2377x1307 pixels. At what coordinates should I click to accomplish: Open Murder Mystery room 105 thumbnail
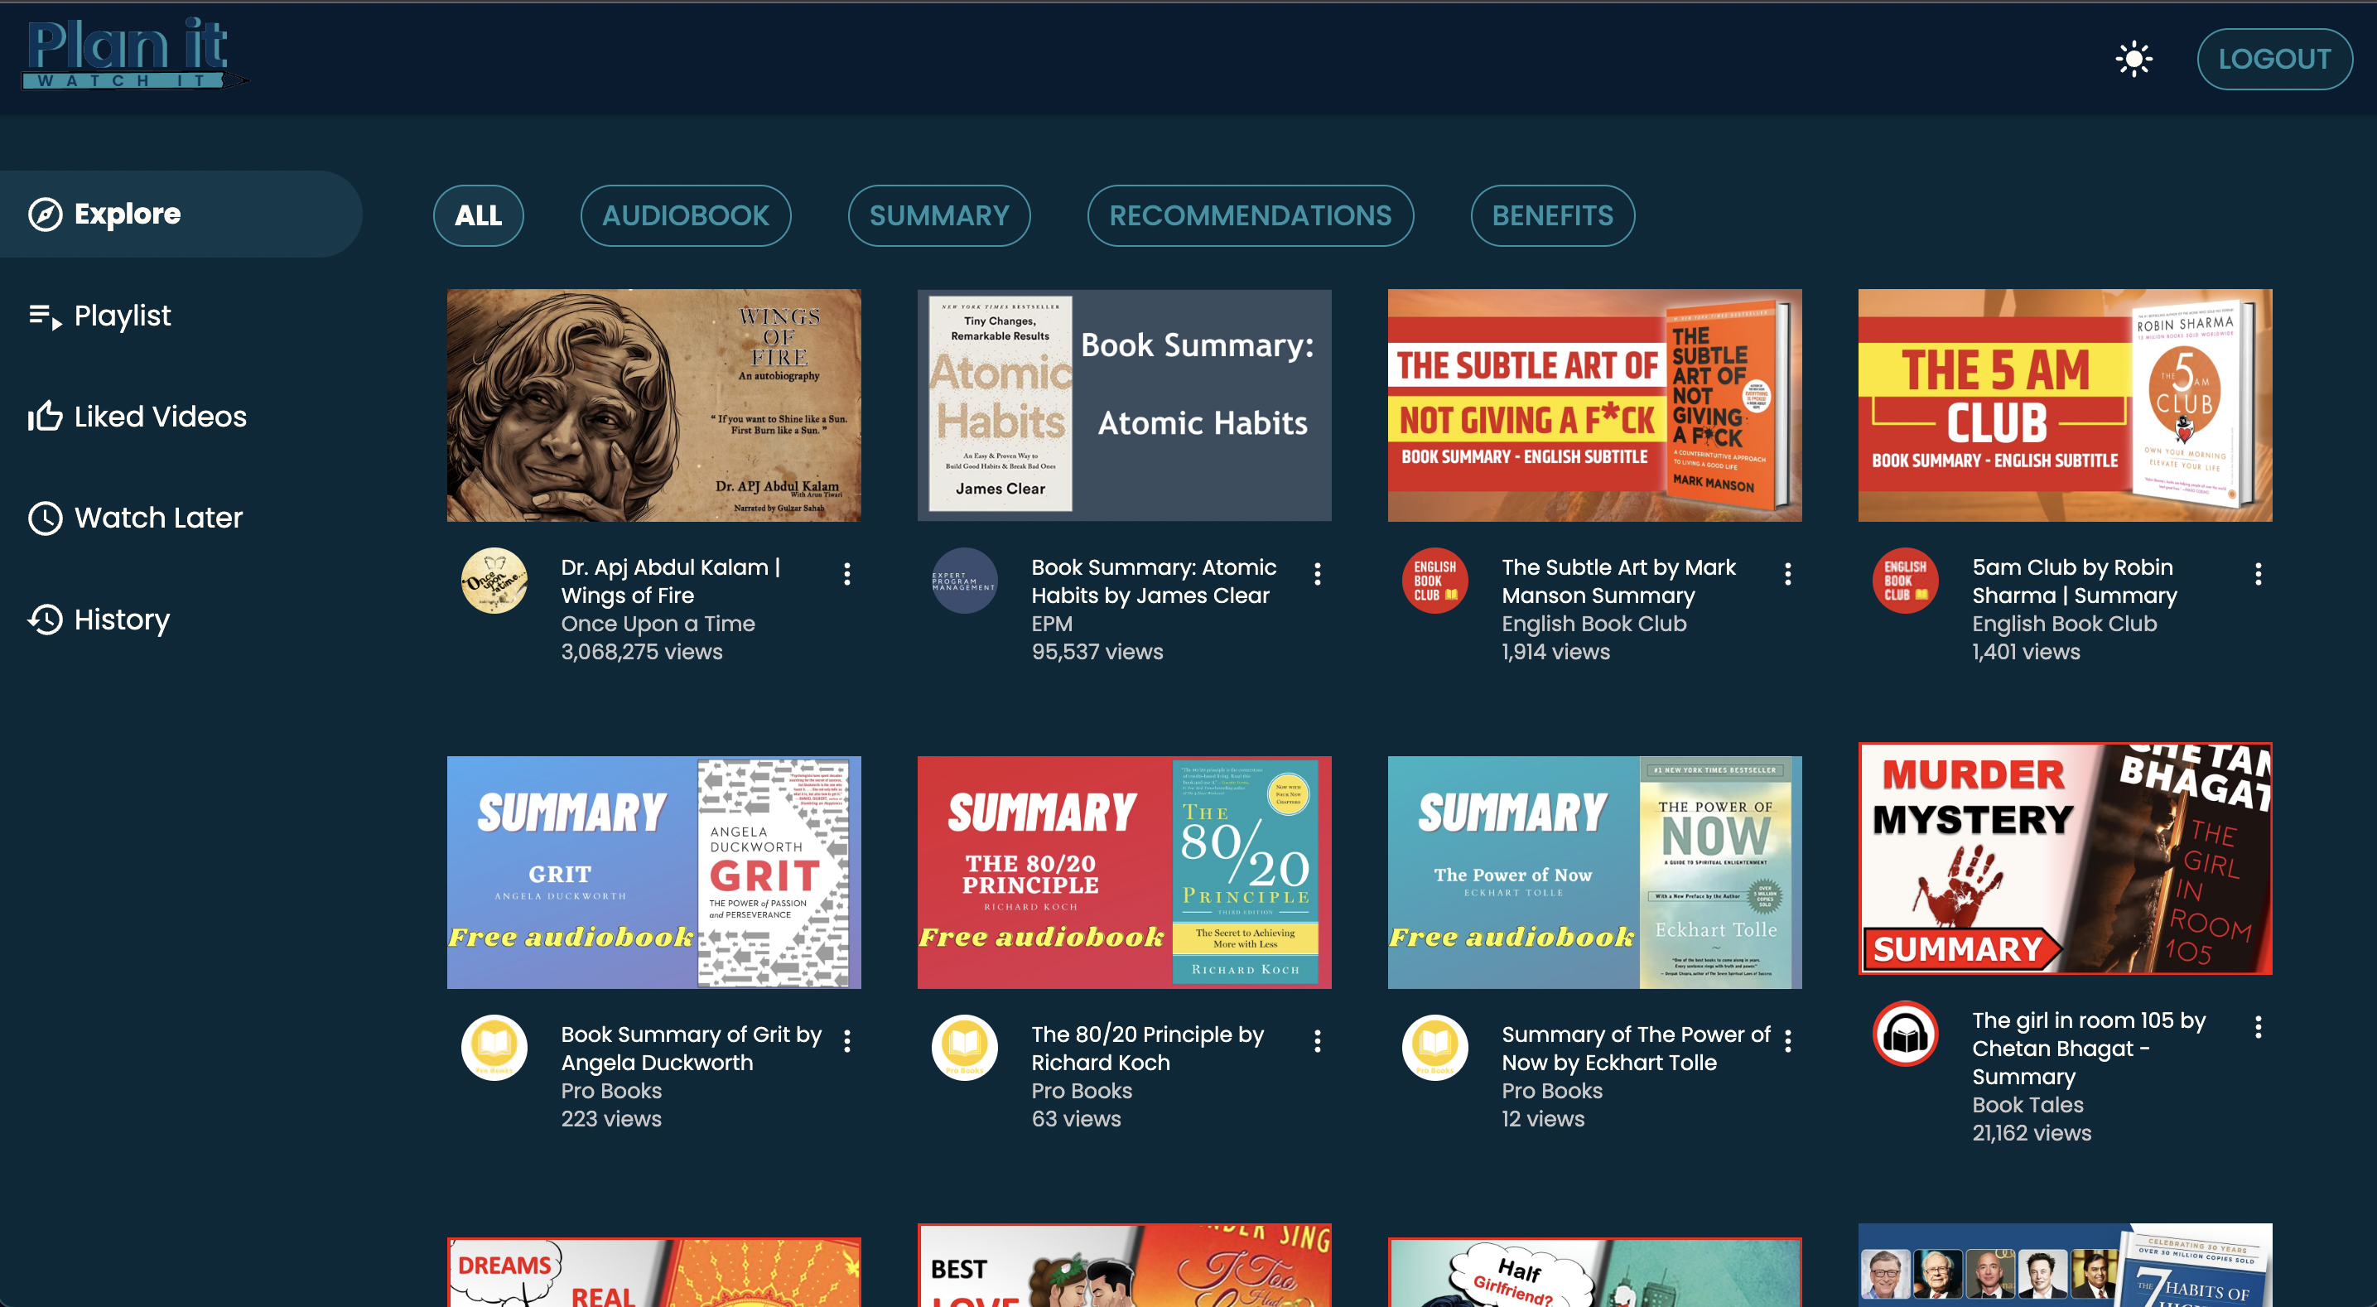pos(2065,858)
